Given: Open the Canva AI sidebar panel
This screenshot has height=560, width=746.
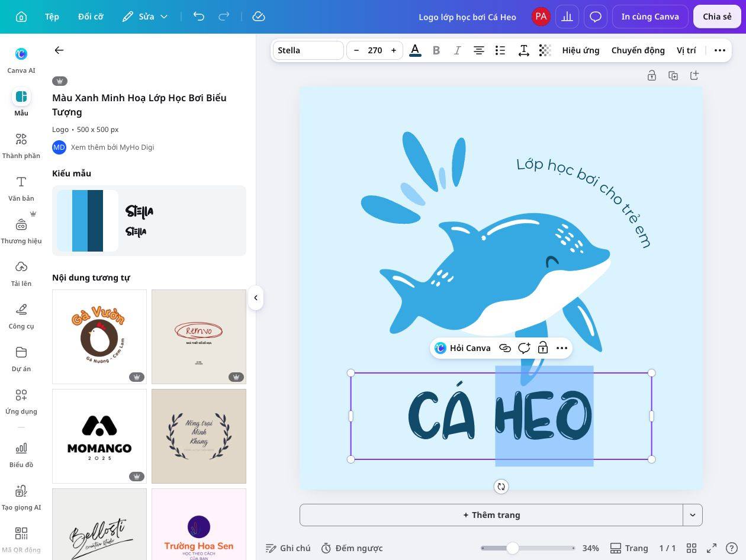Looking at the screenshot, I should (x=21, y=60).
